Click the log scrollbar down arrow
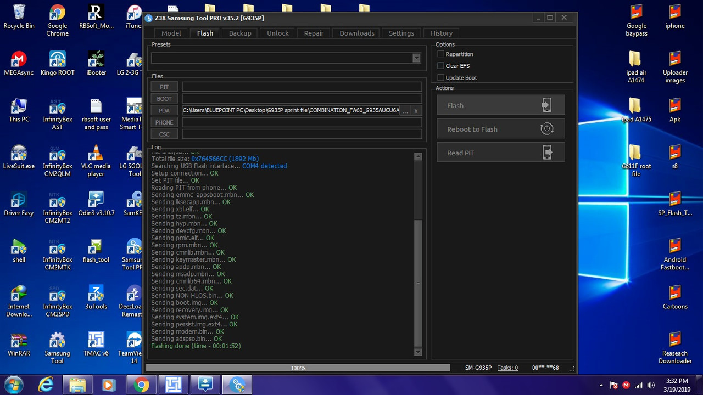Image resolution: width=703 pixels, height=395 pixels. click(418, 352)
